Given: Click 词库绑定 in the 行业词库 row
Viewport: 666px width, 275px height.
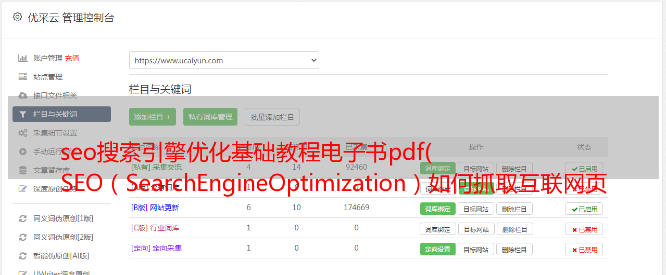Looking at the screenshot, I should tap(438, 229).
